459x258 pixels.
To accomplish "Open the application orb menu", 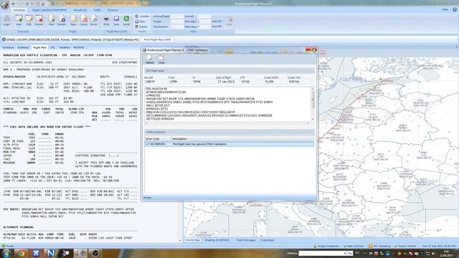I will [4, 4].
